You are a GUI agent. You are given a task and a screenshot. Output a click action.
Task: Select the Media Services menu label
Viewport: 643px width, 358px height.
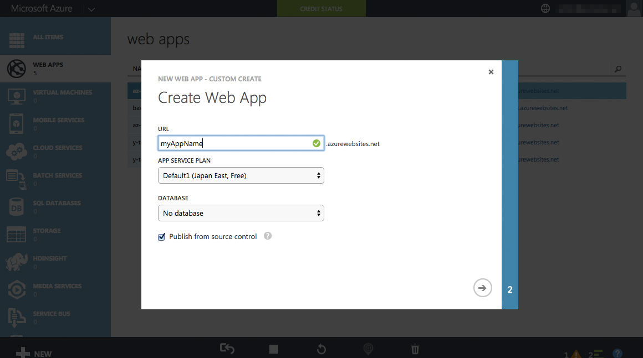pos(57,286)
